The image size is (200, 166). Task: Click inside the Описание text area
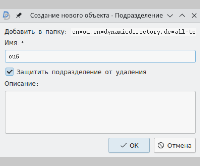(x=100, y=112)
